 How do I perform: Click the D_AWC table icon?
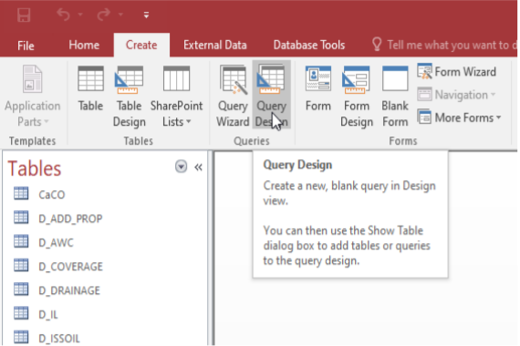tap(21, 241)
